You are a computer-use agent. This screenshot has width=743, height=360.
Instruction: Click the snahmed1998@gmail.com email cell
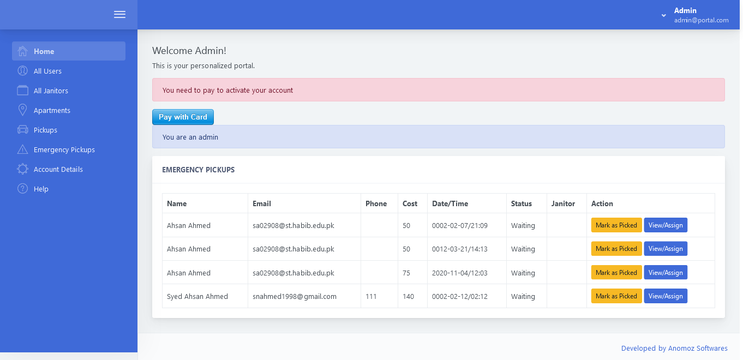click(x=295, y=297)
